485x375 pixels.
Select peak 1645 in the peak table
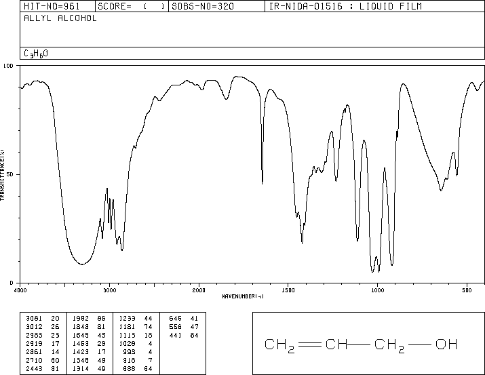tap(81, 335)
